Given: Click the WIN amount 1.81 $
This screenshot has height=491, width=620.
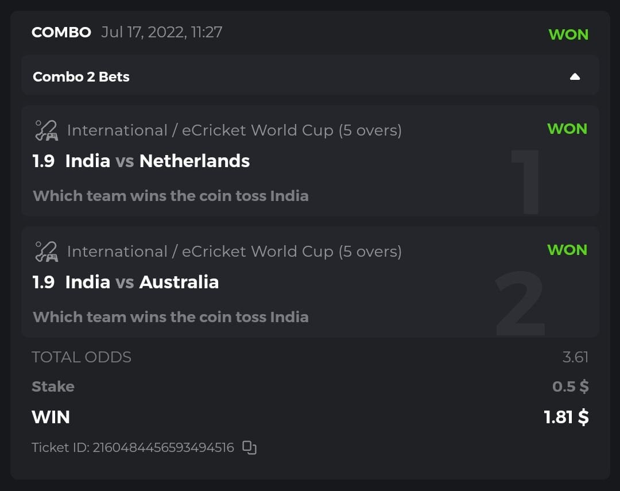Looking at the screenshot, I should pos(566,417).
